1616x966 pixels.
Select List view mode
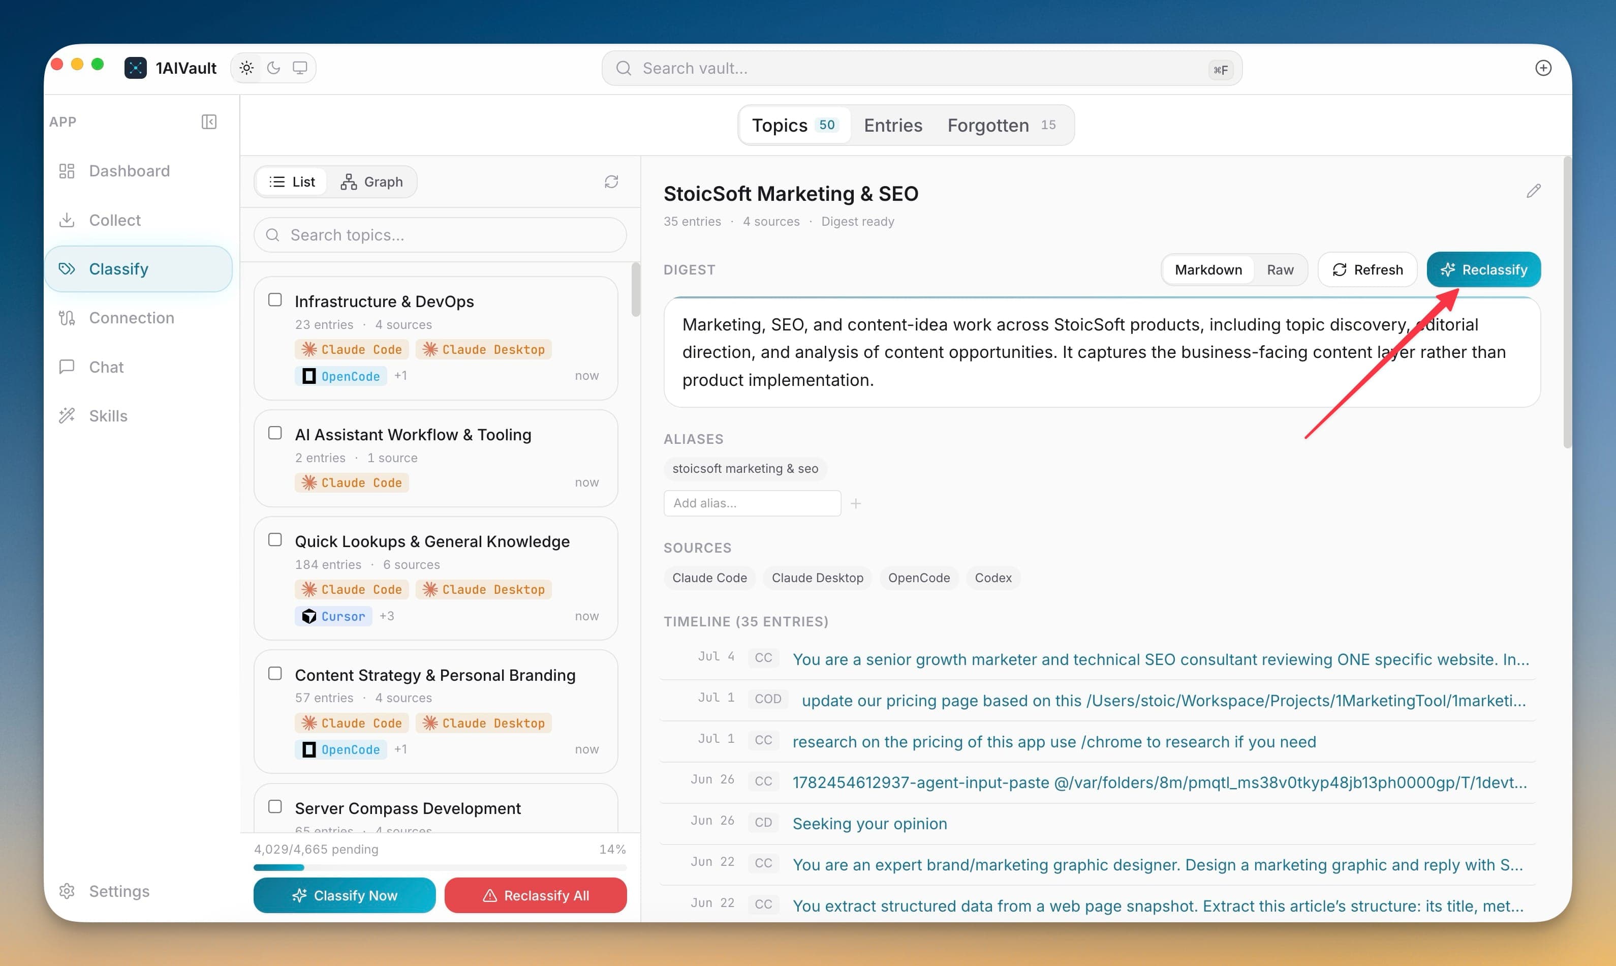[x=292, y=182]
